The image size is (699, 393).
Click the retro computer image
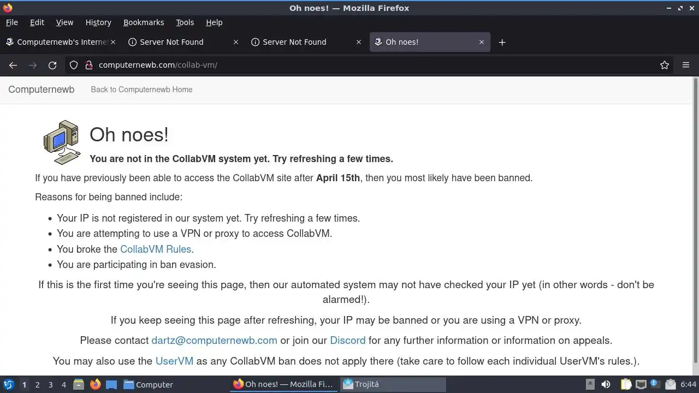click(62, 142)
